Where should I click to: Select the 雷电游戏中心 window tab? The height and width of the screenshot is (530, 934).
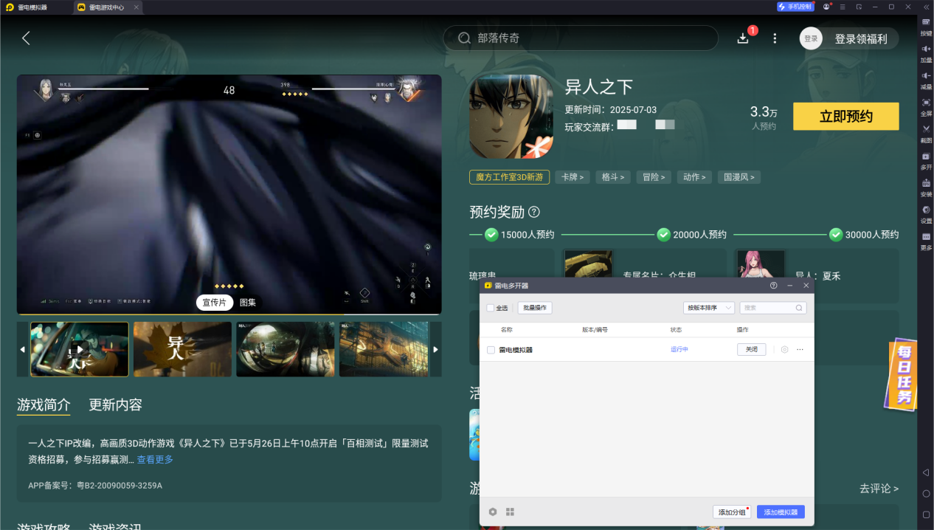pyautogui.click(x=101, y=7)
